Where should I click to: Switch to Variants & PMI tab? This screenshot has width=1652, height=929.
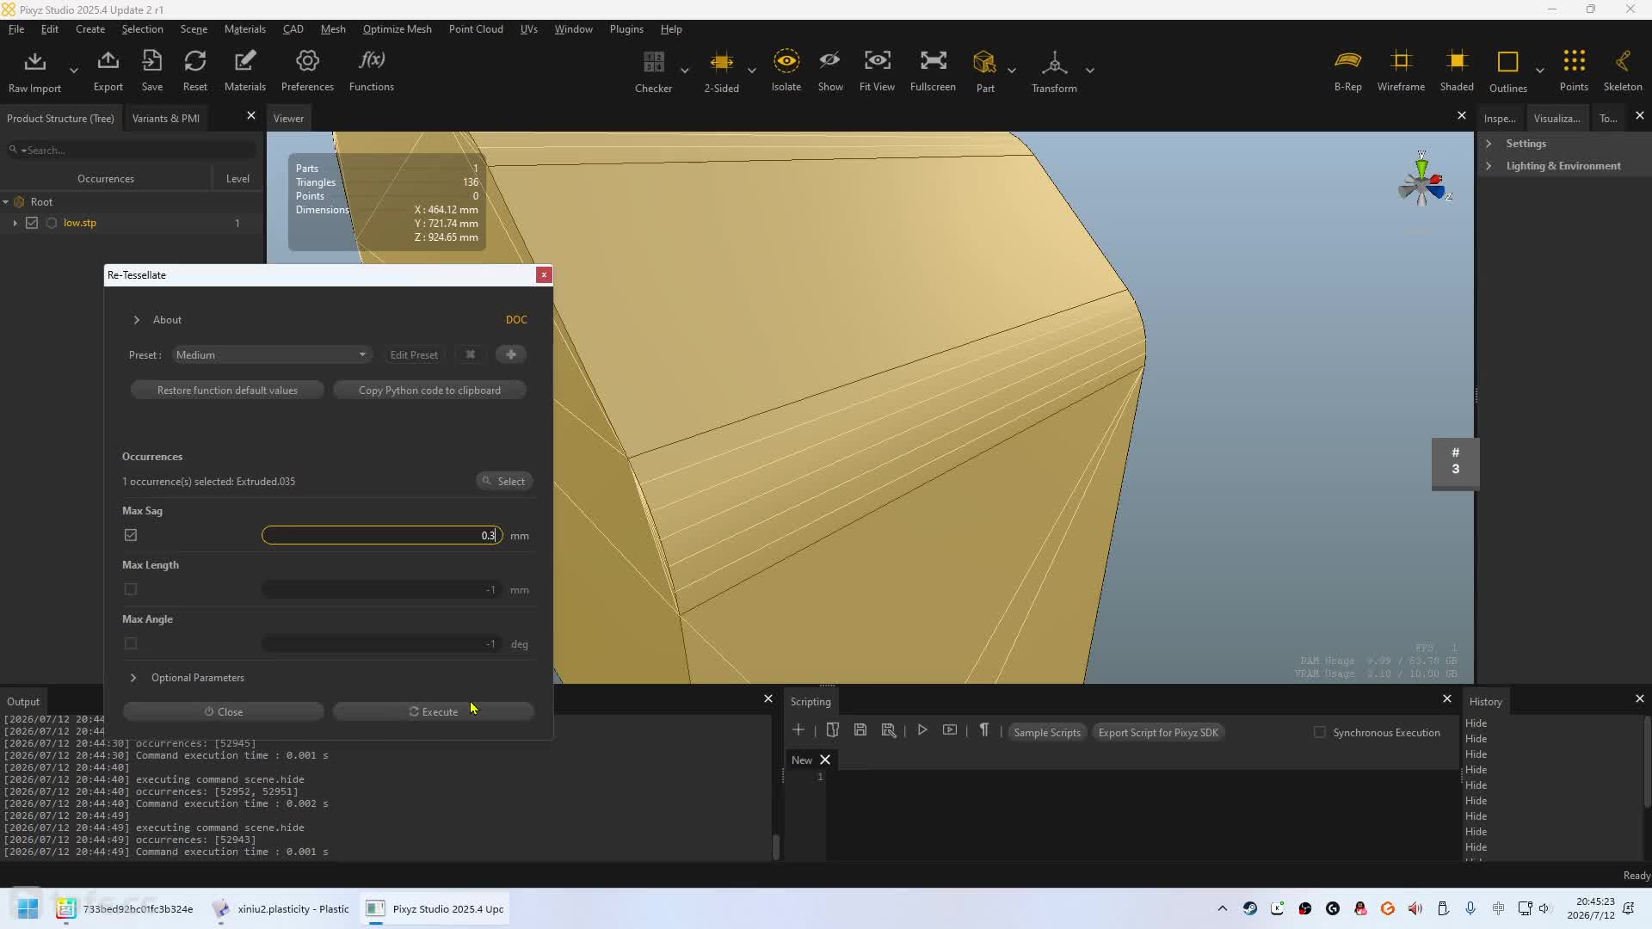coord(166,119)
